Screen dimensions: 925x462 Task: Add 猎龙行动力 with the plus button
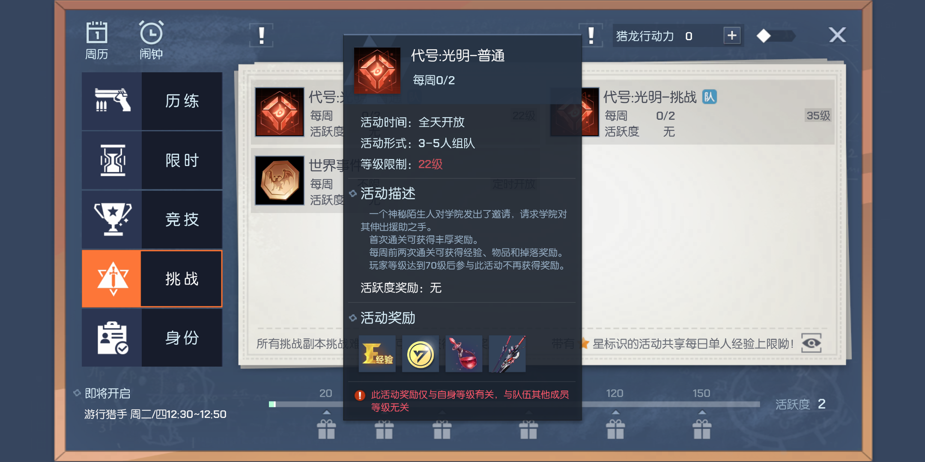tap(732, 36)
